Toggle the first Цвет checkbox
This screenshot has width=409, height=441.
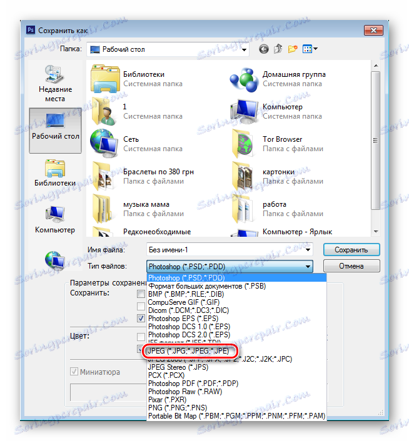141,337
